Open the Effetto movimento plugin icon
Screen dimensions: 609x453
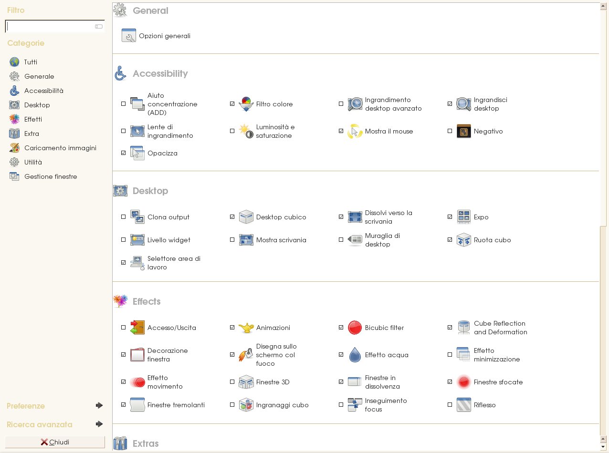[x=137, y=382]
